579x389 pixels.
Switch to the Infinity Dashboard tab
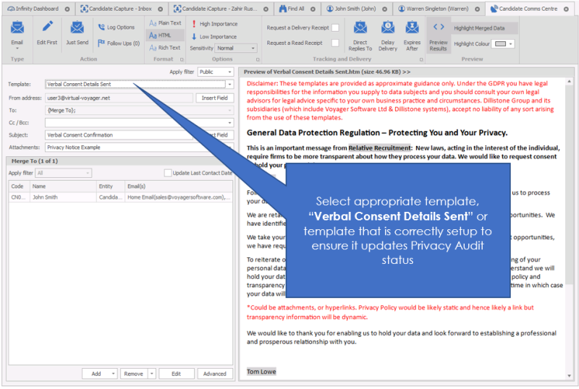pyautogui.click(x=35, y=9)
